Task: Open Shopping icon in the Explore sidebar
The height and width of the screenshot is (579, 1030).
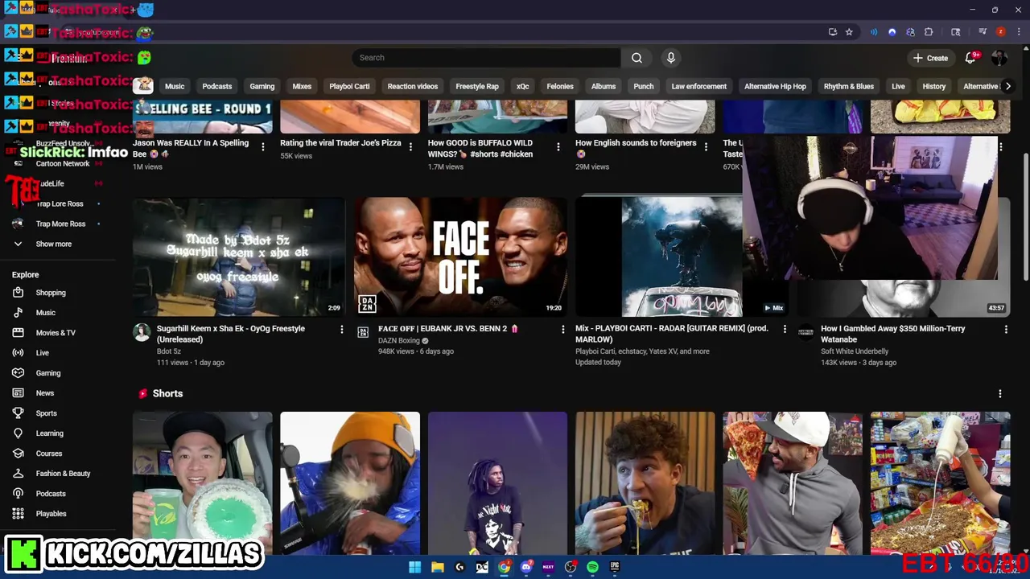Action: pyautogui.click(x=18, y=293)
